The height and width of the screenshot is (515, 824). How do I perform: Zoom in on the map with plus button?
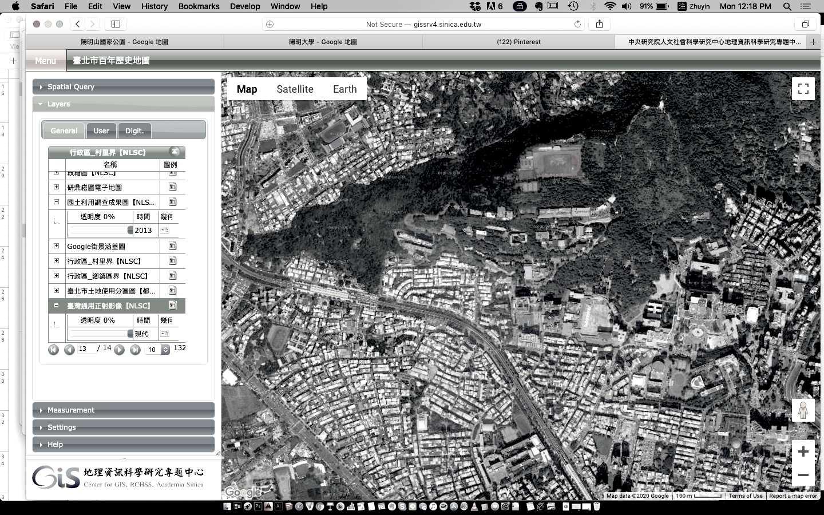pyautogui.click(x=803, y=451)
